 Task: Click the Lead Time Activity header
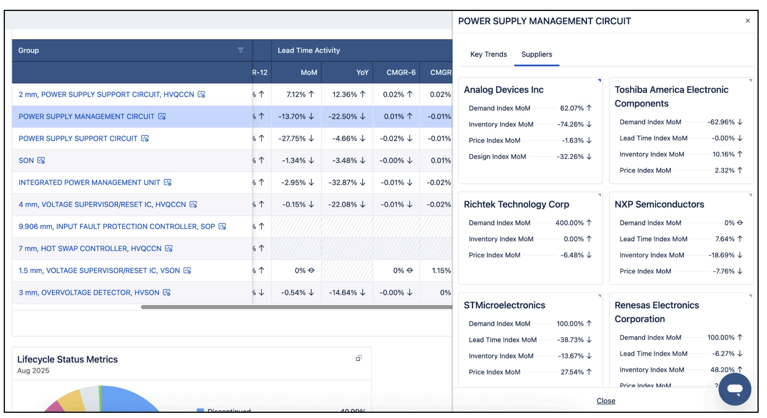[309, 50]
